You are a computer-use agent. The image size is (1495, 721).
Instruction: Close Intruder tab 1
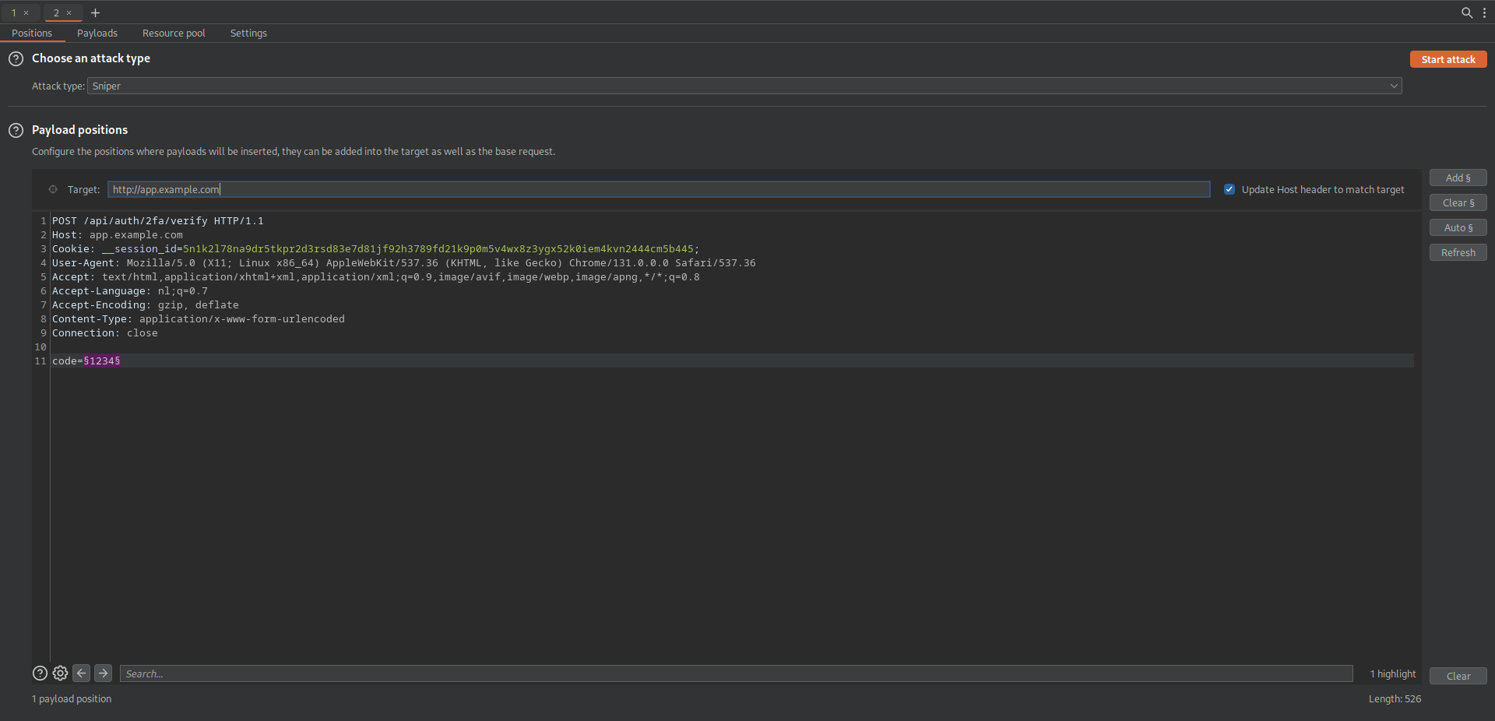pyautogui.click(x=26, y=12)
